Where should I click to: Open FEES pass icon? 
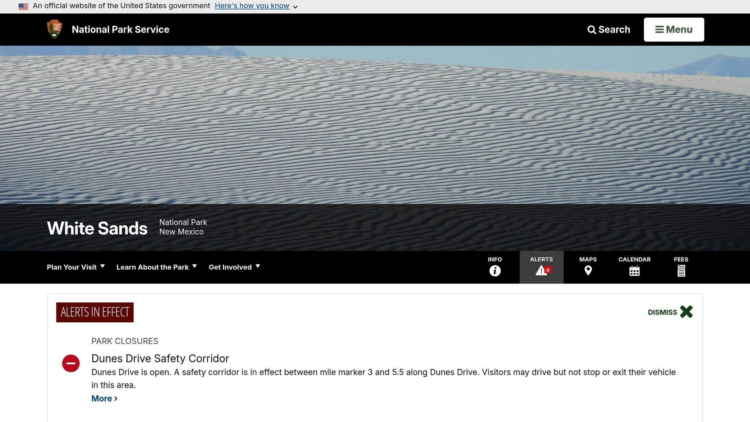681,267
